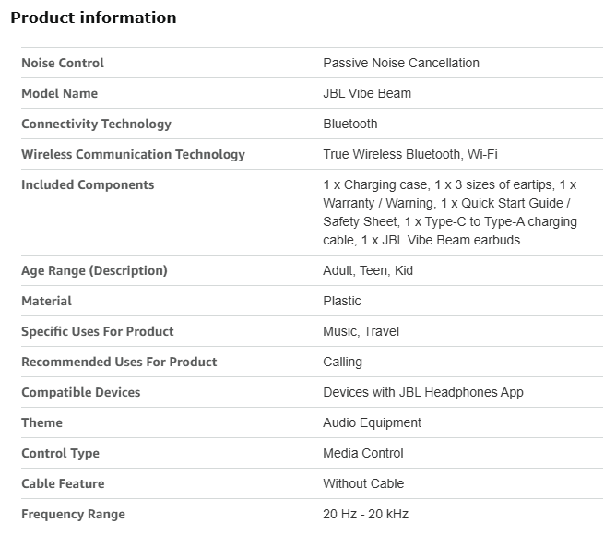This screenshot has height=535, width=616.
Task: Select the 'Cable Feature' label
Action: [63, 483]
